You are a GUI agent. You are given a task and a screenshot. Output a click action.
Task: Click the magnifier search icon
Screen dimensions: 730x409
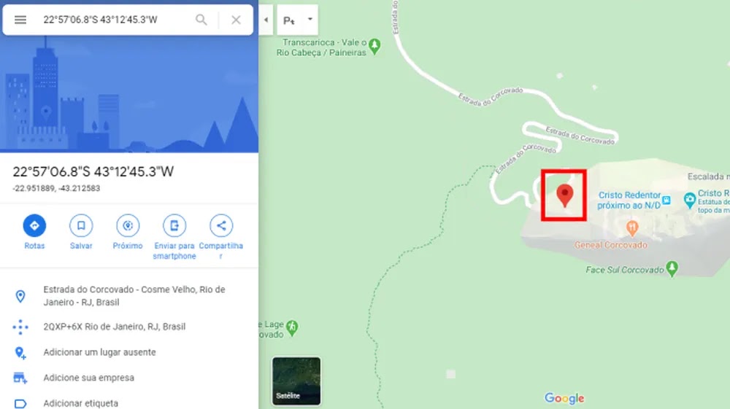click(201, 20)
